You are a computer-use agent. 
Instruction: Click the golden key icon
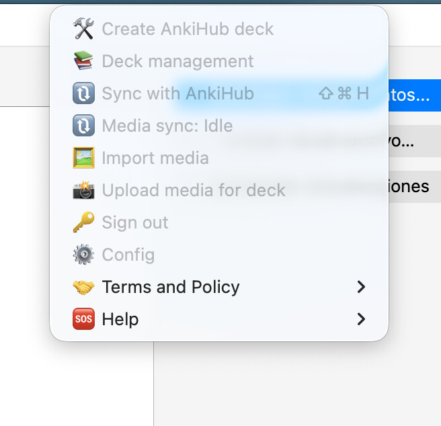[x=83, y=222]
